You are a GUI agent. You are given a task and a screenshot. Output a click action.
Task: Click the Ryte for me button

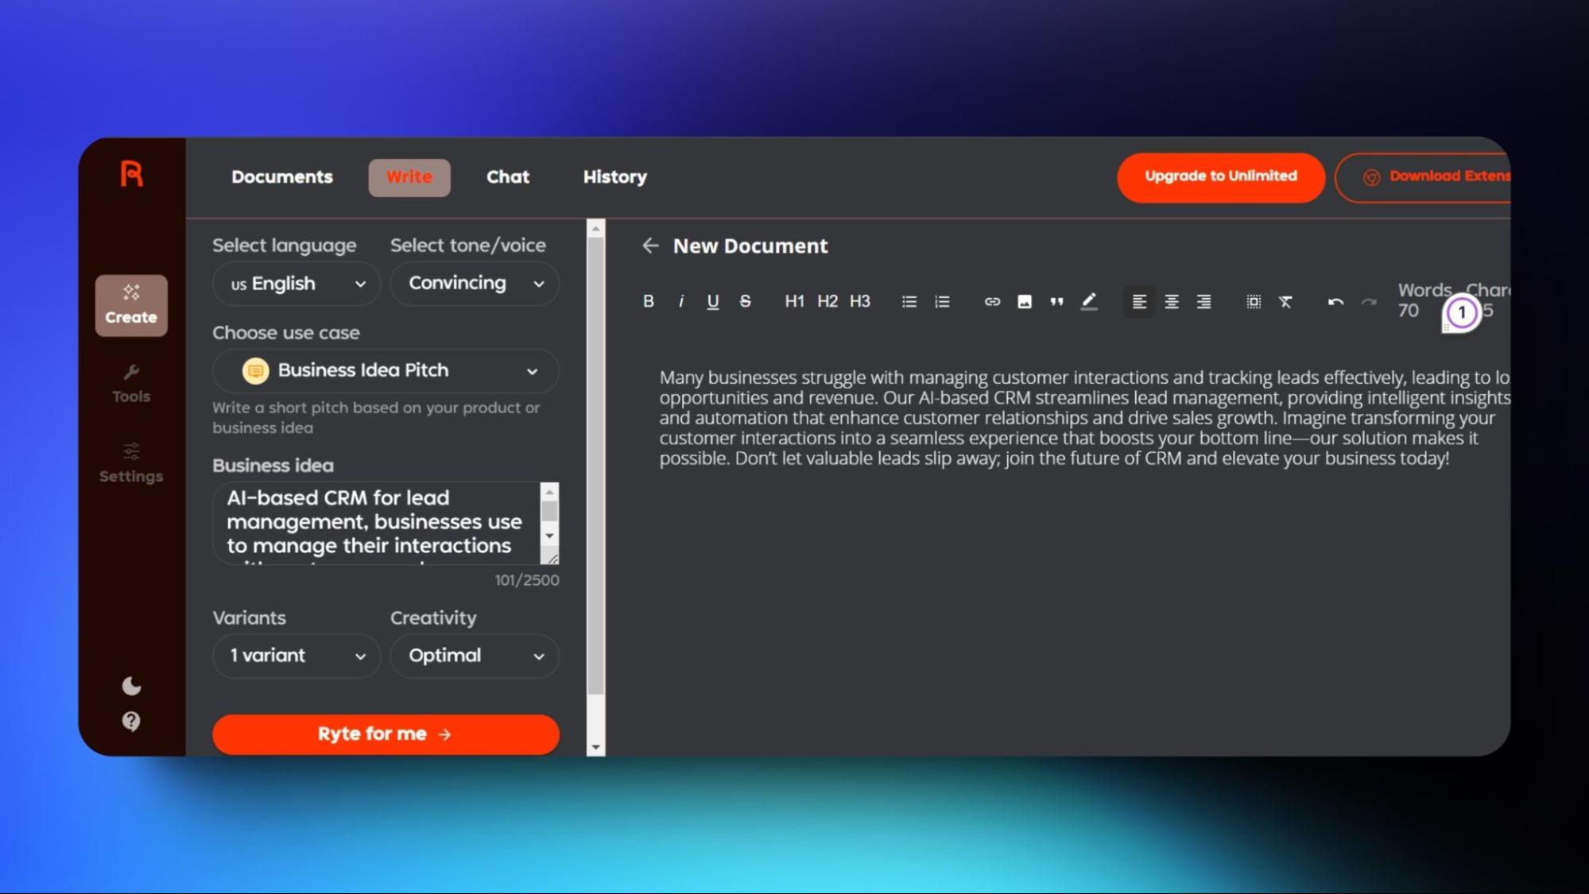pos(386,733)
